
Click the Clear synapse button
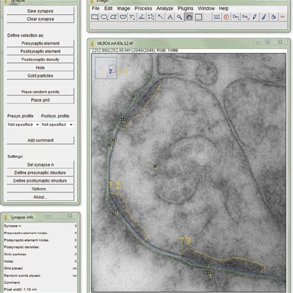point(40,19)
